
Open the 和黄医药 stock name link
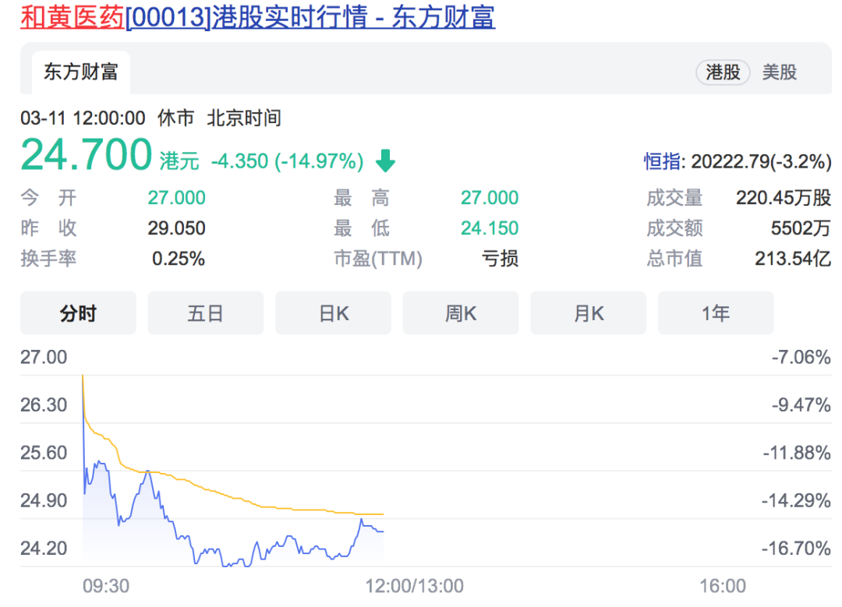(x=74, y=18)
